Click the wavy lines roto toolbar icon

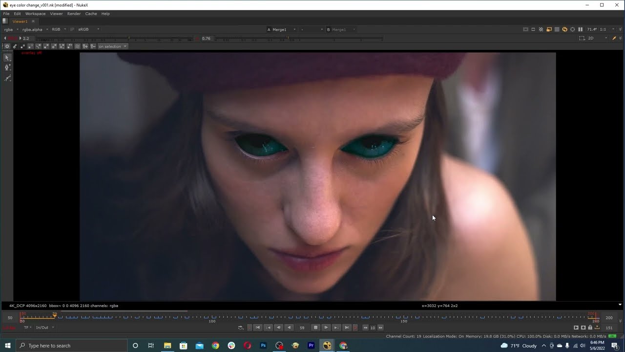click(77, 46)
